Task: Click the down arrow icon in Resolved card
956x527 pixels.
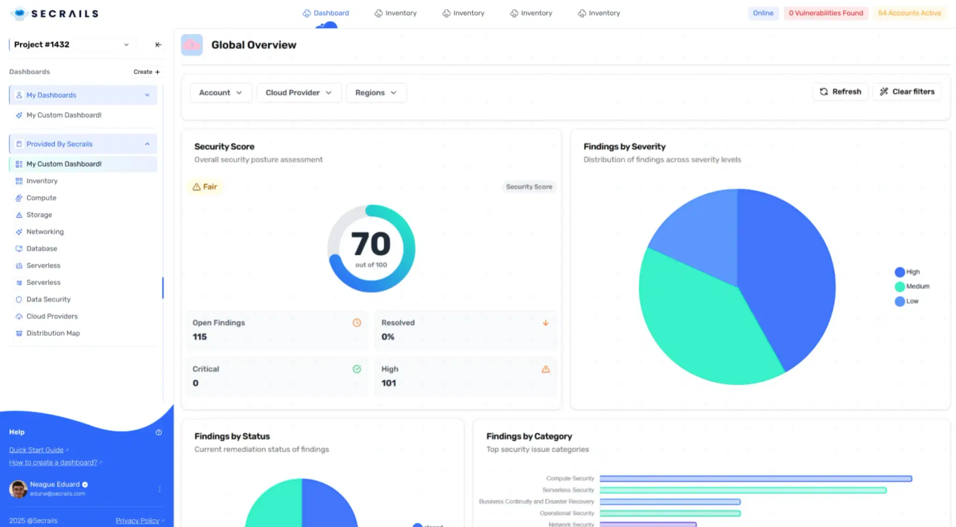Action: point(545,322)
